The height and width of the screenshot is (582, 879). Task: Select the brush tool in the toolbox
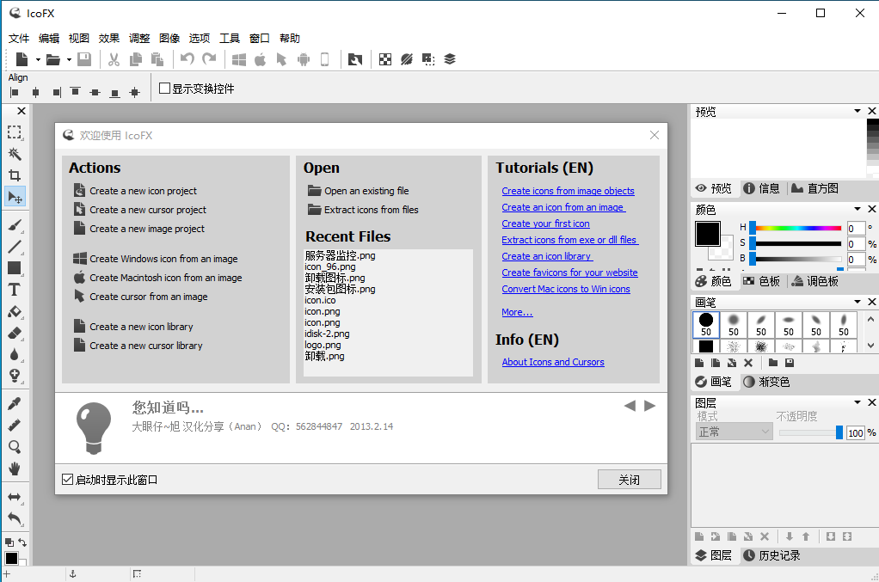(15, 225)
